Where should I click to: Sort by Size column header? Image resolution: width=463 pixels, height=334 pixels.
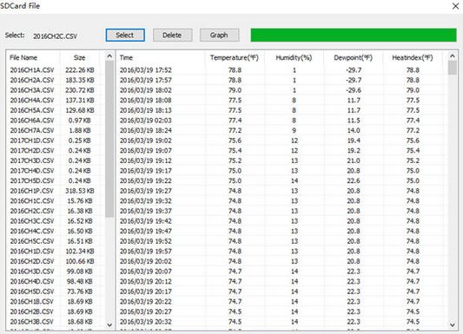tap(79, 57)
